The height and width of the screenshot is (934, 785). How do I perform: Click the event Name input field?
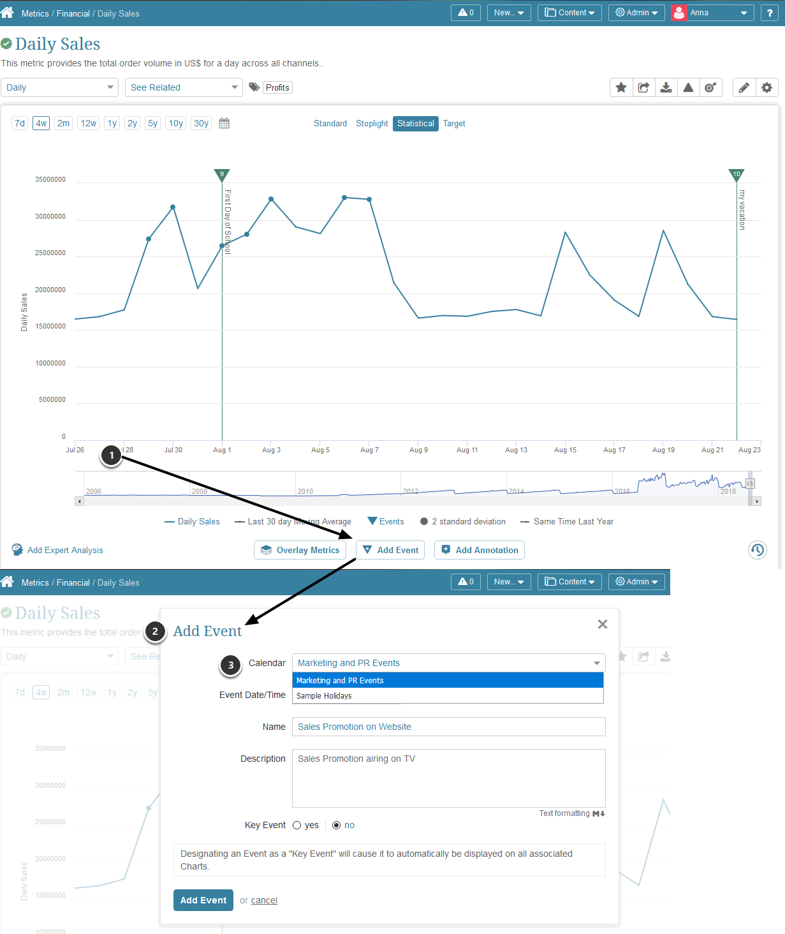point(449,727)
